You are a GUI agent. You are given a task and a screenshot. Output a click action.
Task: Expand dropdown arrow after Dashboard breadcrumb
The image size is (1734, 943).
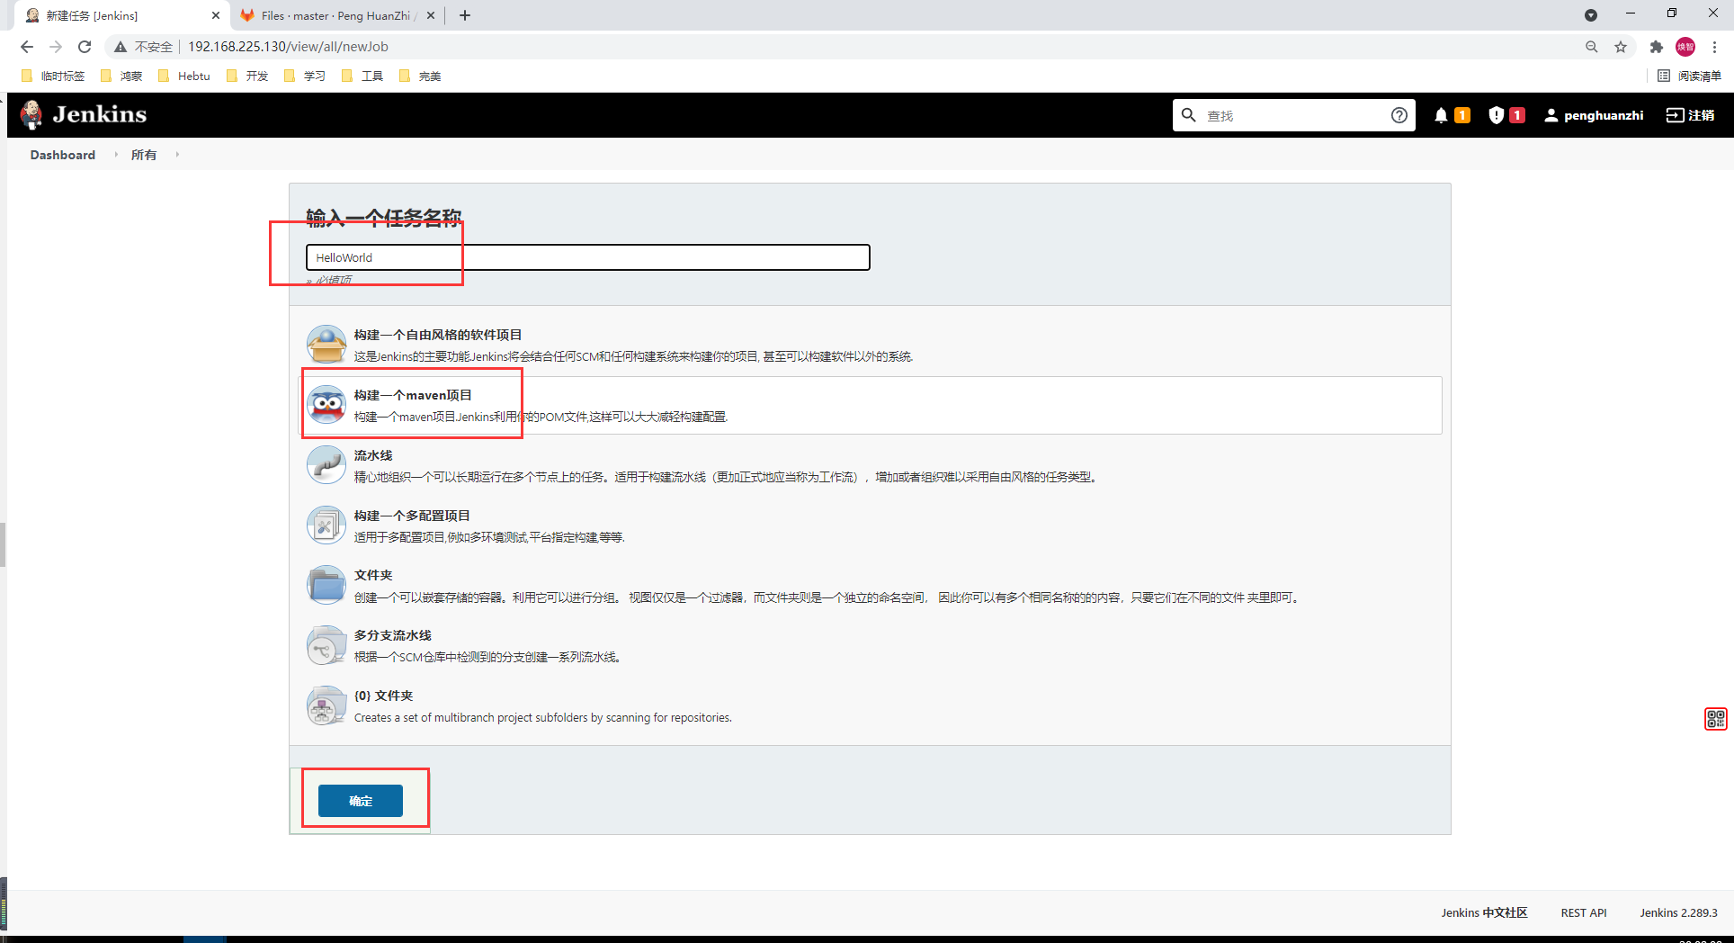[116, 155]
